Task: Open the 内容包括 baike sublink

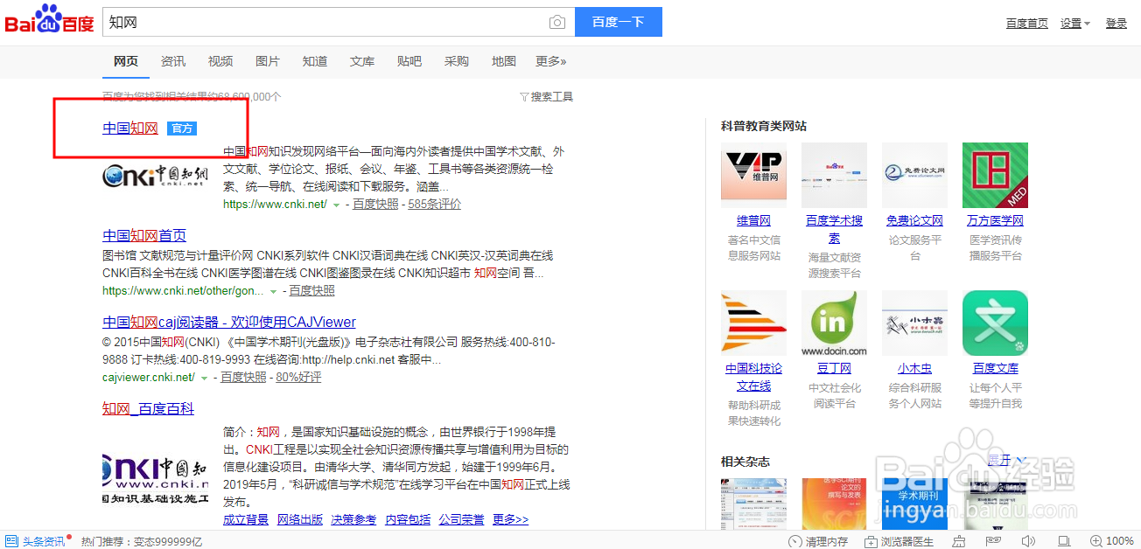Action: click(x=408, y=519)
